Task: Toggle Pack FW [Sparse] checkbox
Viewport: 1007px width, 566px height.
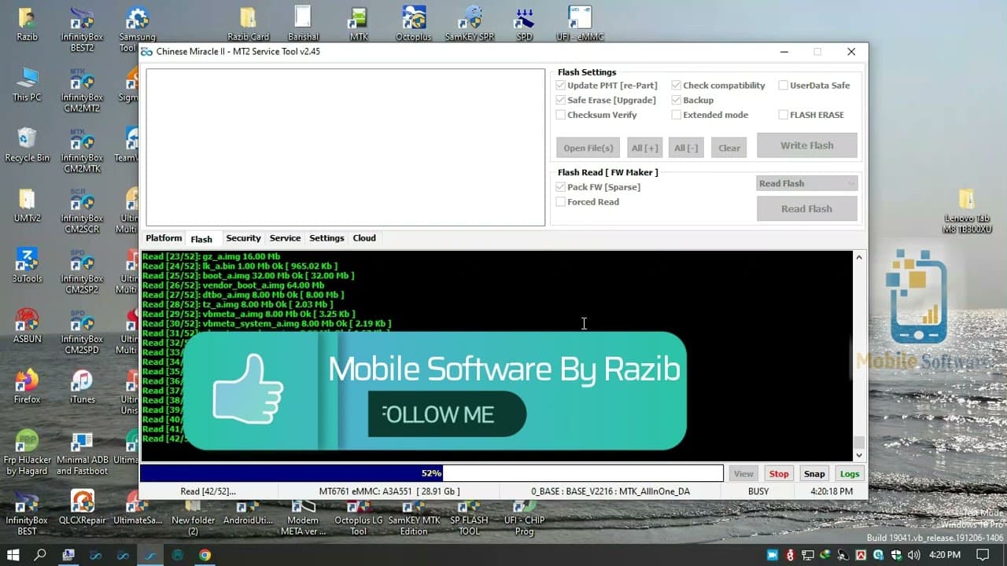Action: click(598, 187)
